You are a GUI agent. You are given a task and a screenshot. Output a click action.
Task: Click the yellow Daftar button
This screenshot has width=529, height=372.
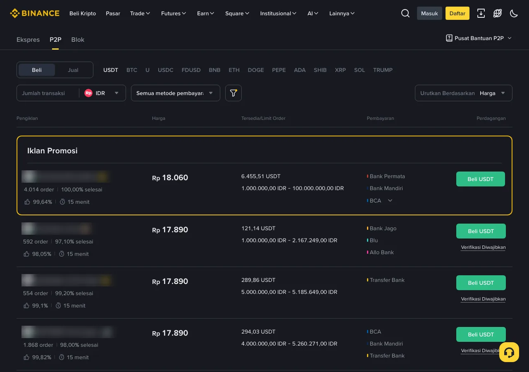click(458, 13)
